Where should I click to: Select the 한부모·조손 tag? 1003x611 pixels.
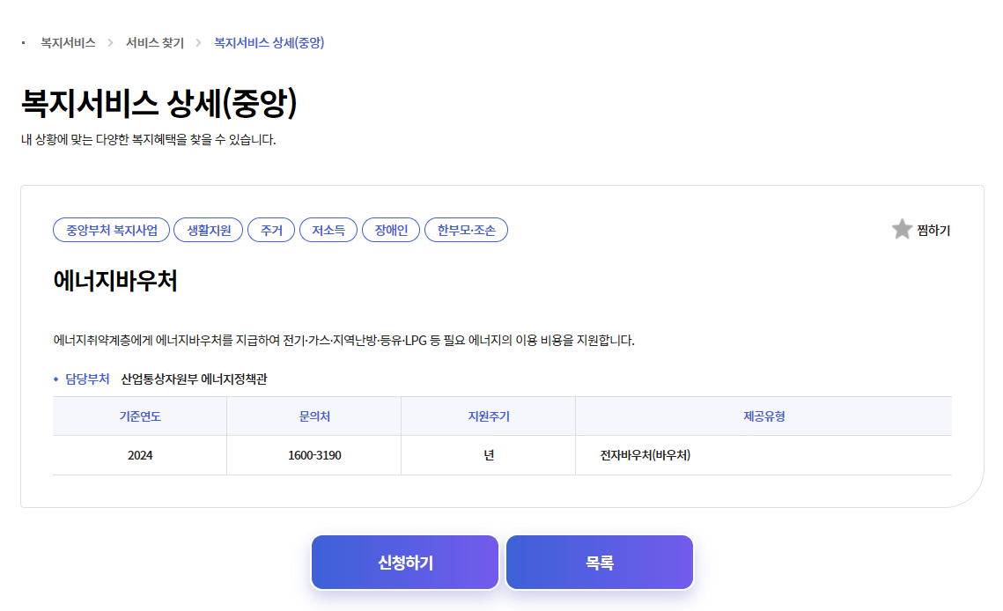click(465, 230)
